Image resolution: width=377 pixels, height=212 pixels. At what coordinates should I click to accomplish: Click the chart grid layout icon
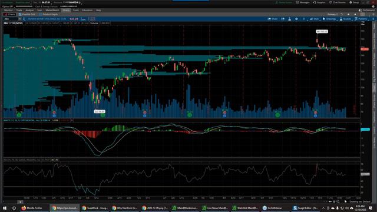coord(363,14)
